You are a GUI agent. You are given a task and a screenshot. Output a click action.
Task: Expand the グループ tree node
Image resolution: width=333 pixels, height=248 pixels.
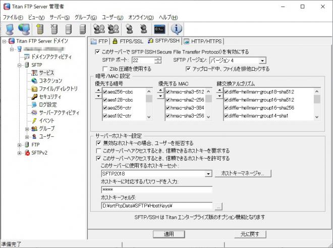point(27,129)
